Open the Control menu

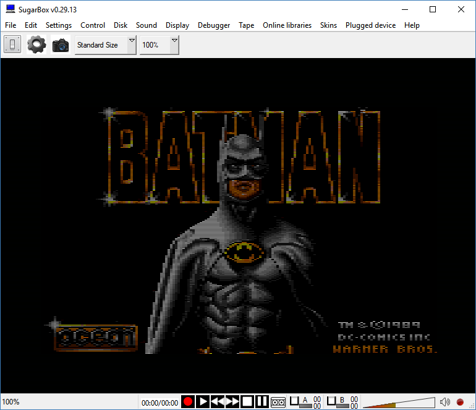93,25
